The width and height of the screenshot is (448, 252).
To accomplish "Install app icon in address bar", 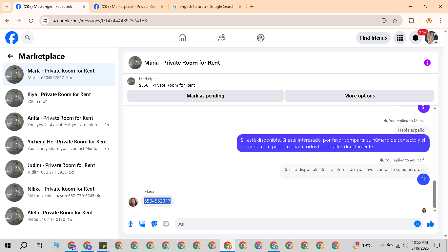I will (384, 21).
